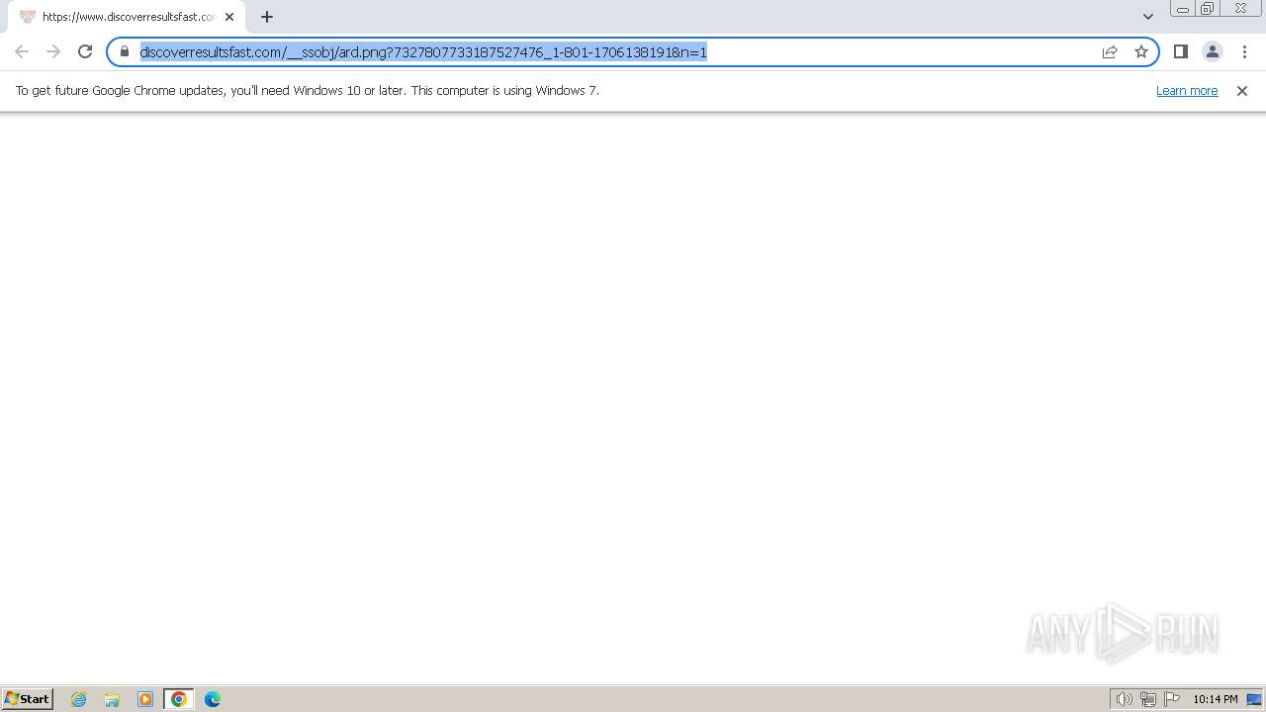Screen dimensions: 1266x712
Task: Open the Chrome profile menu
Action: pyautogui.click(x=1213, y=51)
